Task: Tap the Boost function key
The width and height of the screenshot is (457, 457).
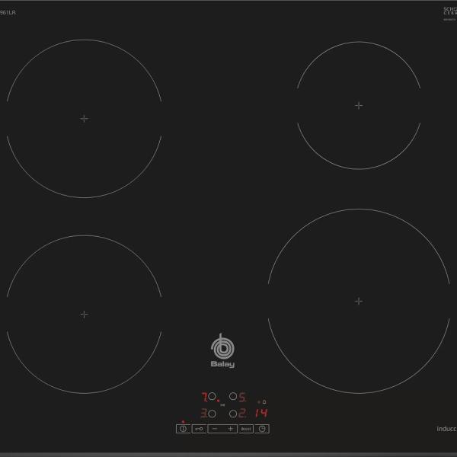Action: point(246,429)
